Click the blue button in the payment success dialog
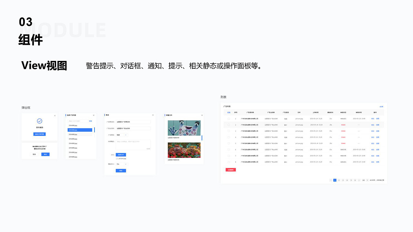The height and width of the screenshot is (232, 413). tap(39, 134)
